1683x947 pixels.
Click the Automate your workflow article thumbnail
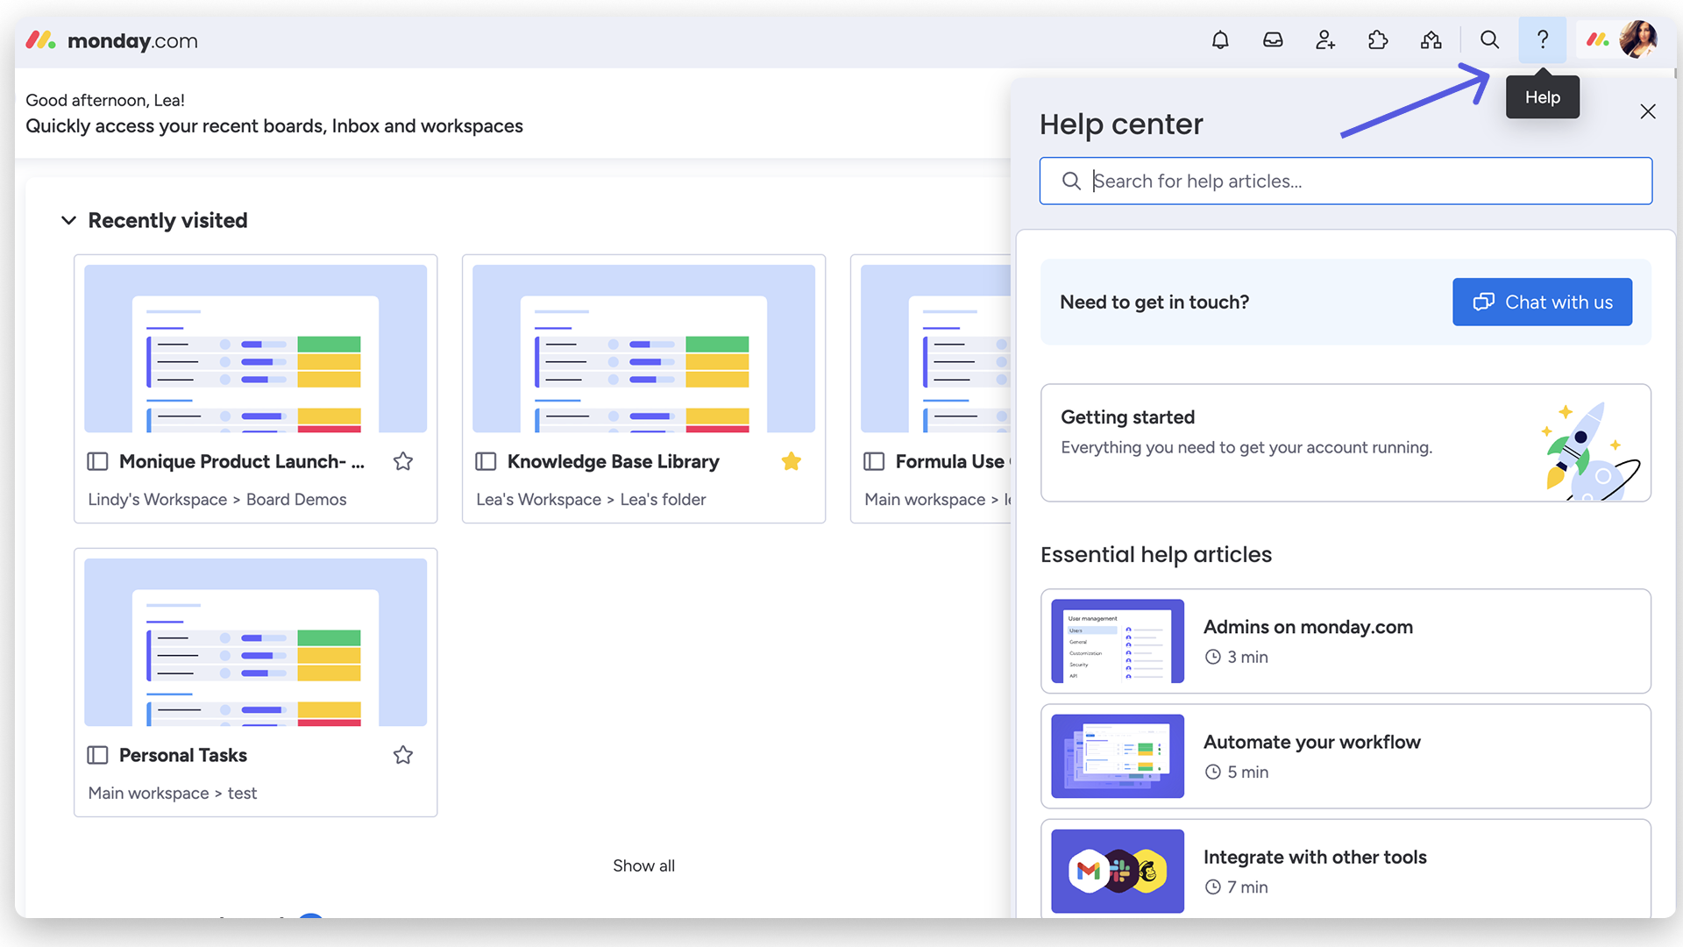click(1118, 756)
